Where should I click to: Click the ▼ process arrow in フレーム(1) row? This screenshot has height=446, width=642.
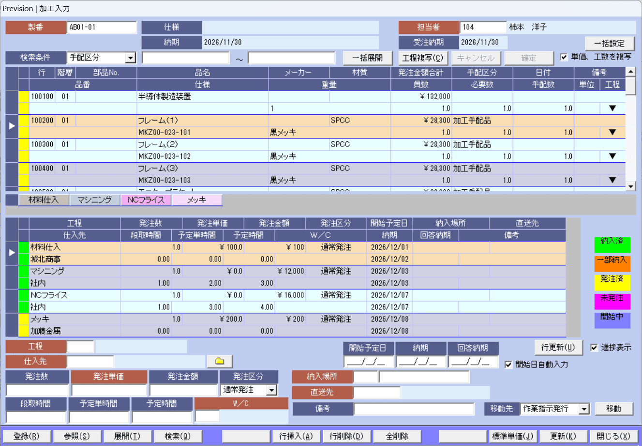click(612, 132)
